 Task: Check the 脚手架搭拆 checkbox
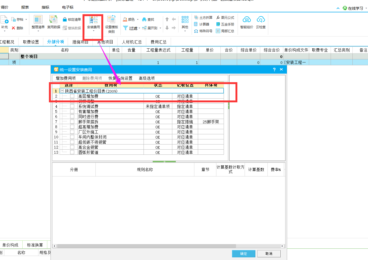72,122
